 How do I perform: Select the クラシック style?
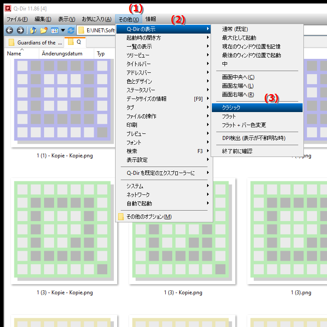257,108
